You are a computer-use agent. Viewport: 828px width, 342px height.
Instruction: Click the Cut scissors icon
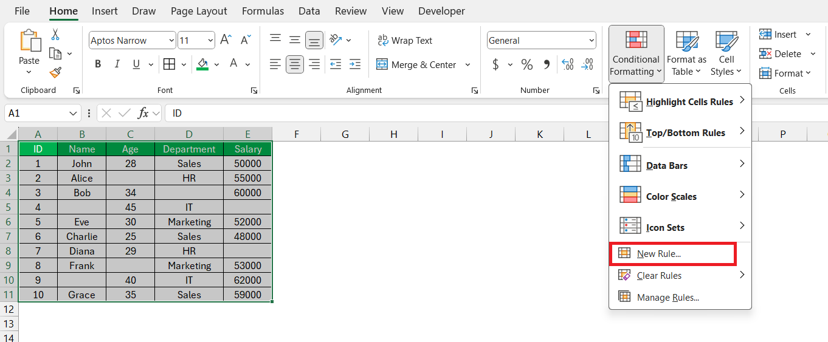click(55, 35)
